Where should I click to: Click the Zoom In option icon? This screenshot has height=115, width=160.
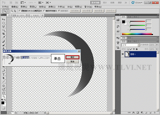[x=12, y=11]
